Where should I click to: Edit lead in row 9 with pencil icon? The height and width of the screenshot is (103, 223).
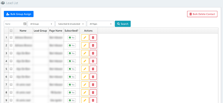(85, 100)
